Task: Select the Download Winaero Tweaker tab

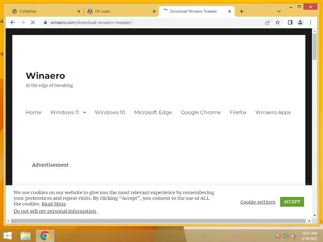Action: pyautogui.click(x=197, y=11)
